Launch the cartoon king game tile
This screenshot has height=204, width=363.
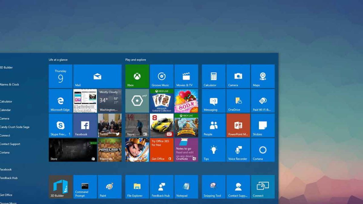[x=137, y=150]
